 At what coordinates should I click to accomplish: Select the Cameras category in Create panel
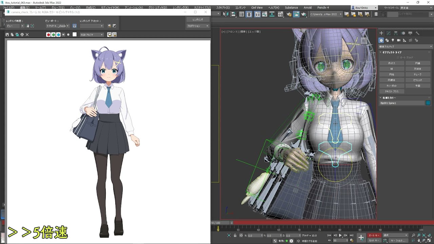point(399,40)
